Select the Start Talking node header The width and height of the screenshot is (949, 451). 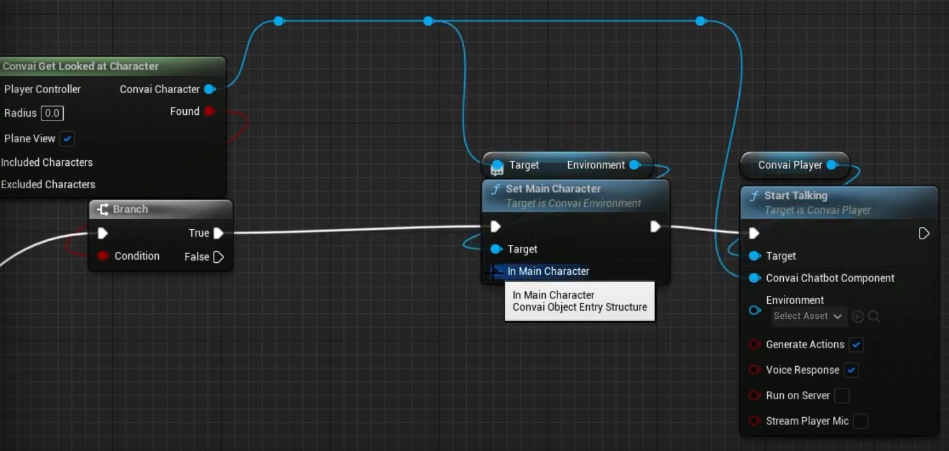[839, 202]
